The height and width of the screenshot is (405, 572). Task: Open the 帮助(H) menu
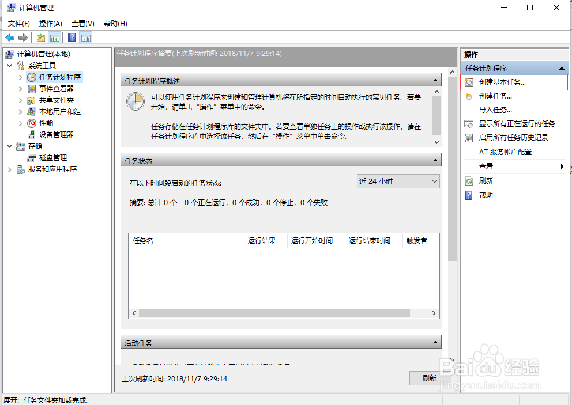click(x=115, y=23)
